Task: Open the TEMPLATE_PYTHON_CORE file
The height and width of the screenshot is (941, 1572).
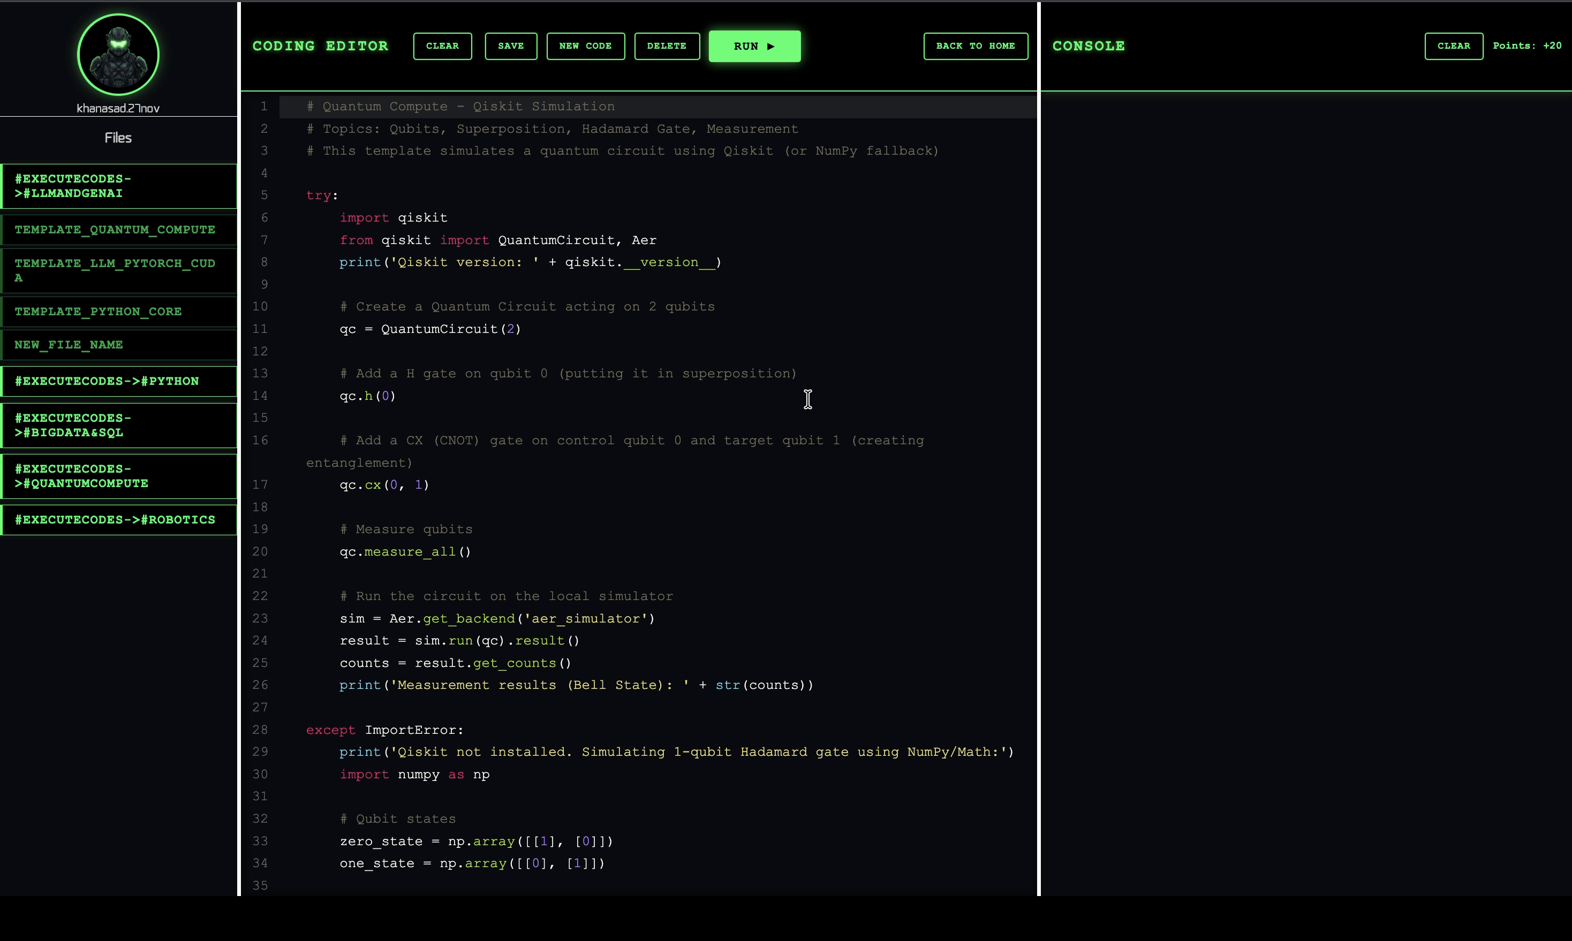Action: (x=119, y=312)
